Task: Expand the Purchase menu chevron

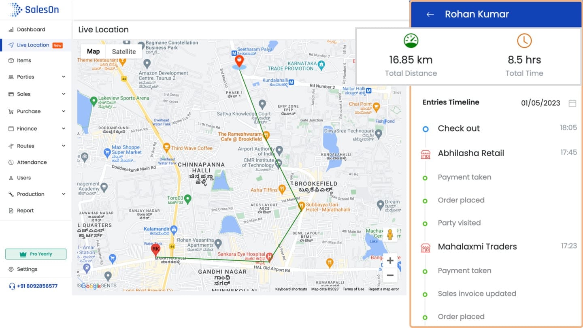Action: tap(64, 111)
